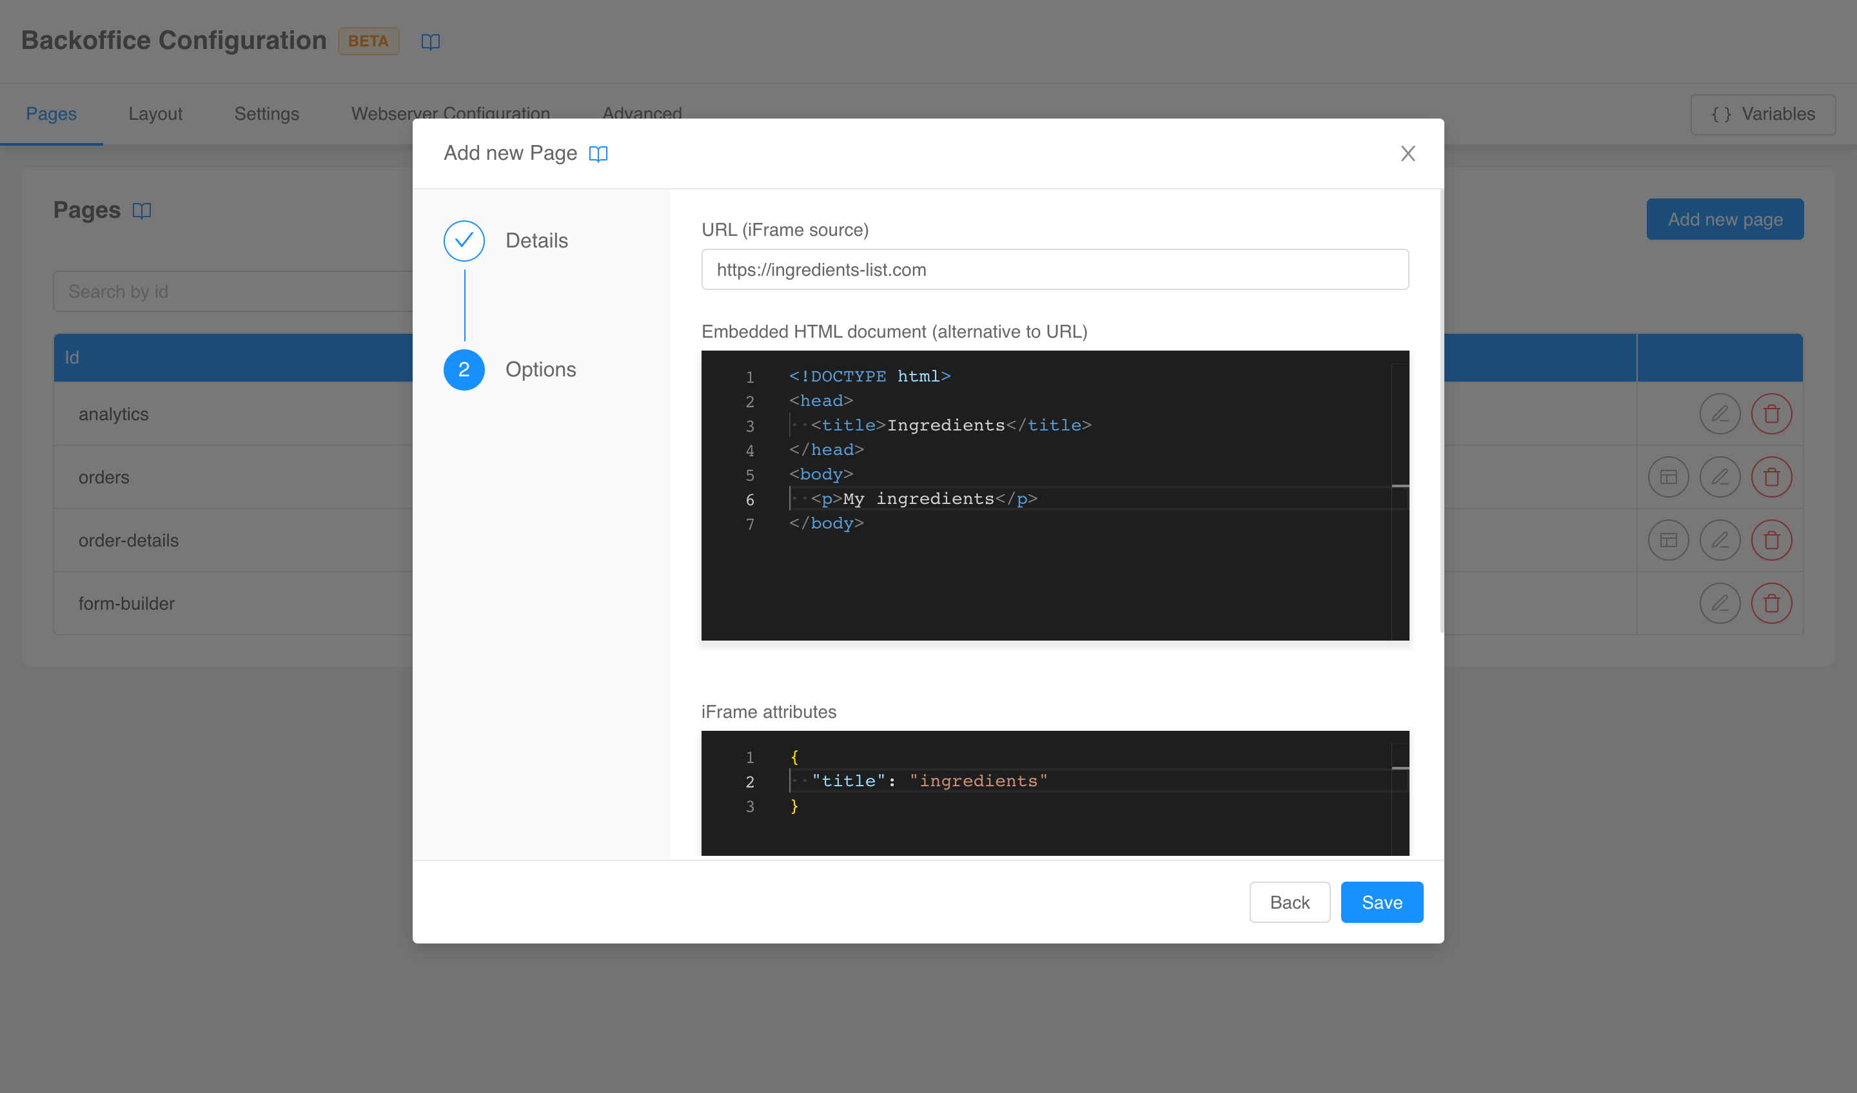Screen dimensions: 1857x1093
Task: Save the new page
Action: (x=1381, y=902)
